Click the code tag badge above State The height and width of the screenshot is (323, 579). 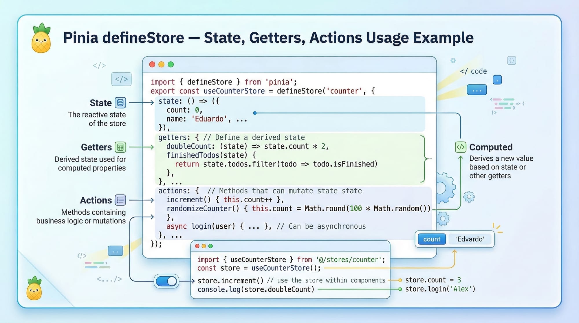coord(121,79)
